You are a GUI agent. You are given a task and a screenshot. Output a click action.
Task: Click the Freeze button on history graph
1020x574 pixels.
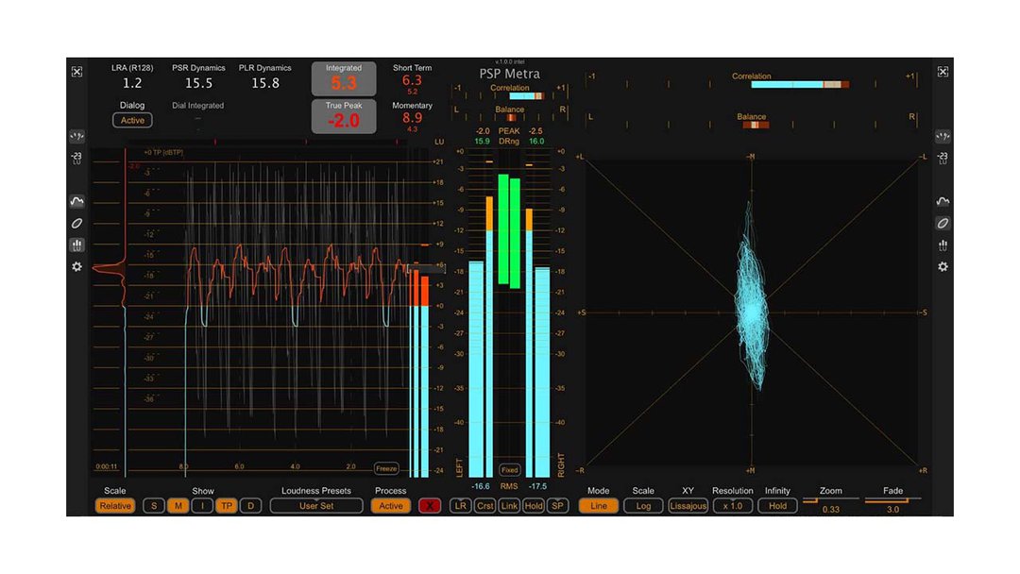point(386,468)
